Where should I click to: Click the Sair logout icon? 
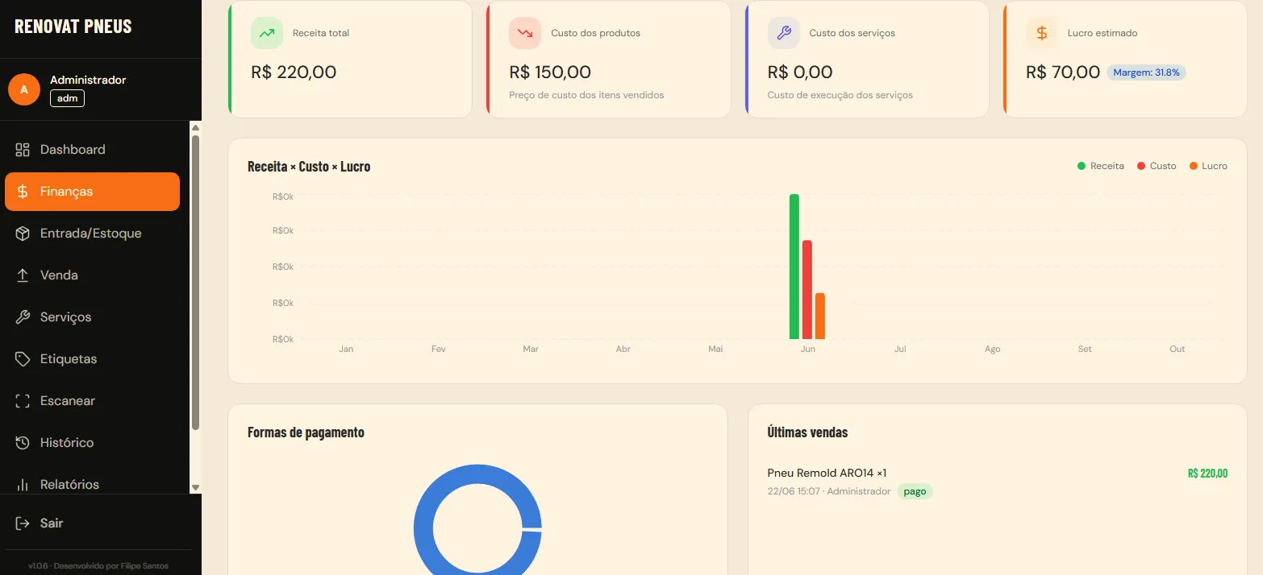[23, 523]
